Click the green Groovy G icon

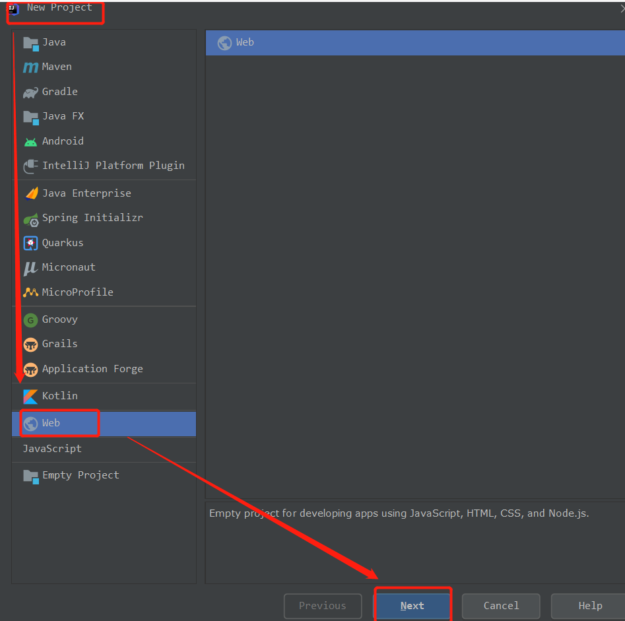31,320
